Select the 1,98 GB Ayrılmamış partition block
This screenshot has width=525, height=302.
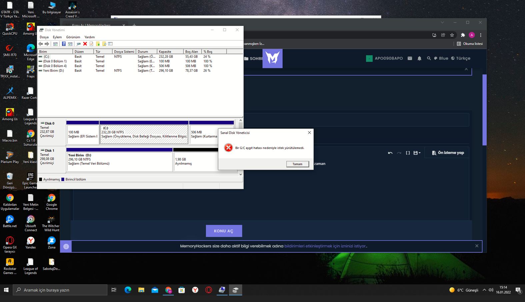[x=196, y=160]
